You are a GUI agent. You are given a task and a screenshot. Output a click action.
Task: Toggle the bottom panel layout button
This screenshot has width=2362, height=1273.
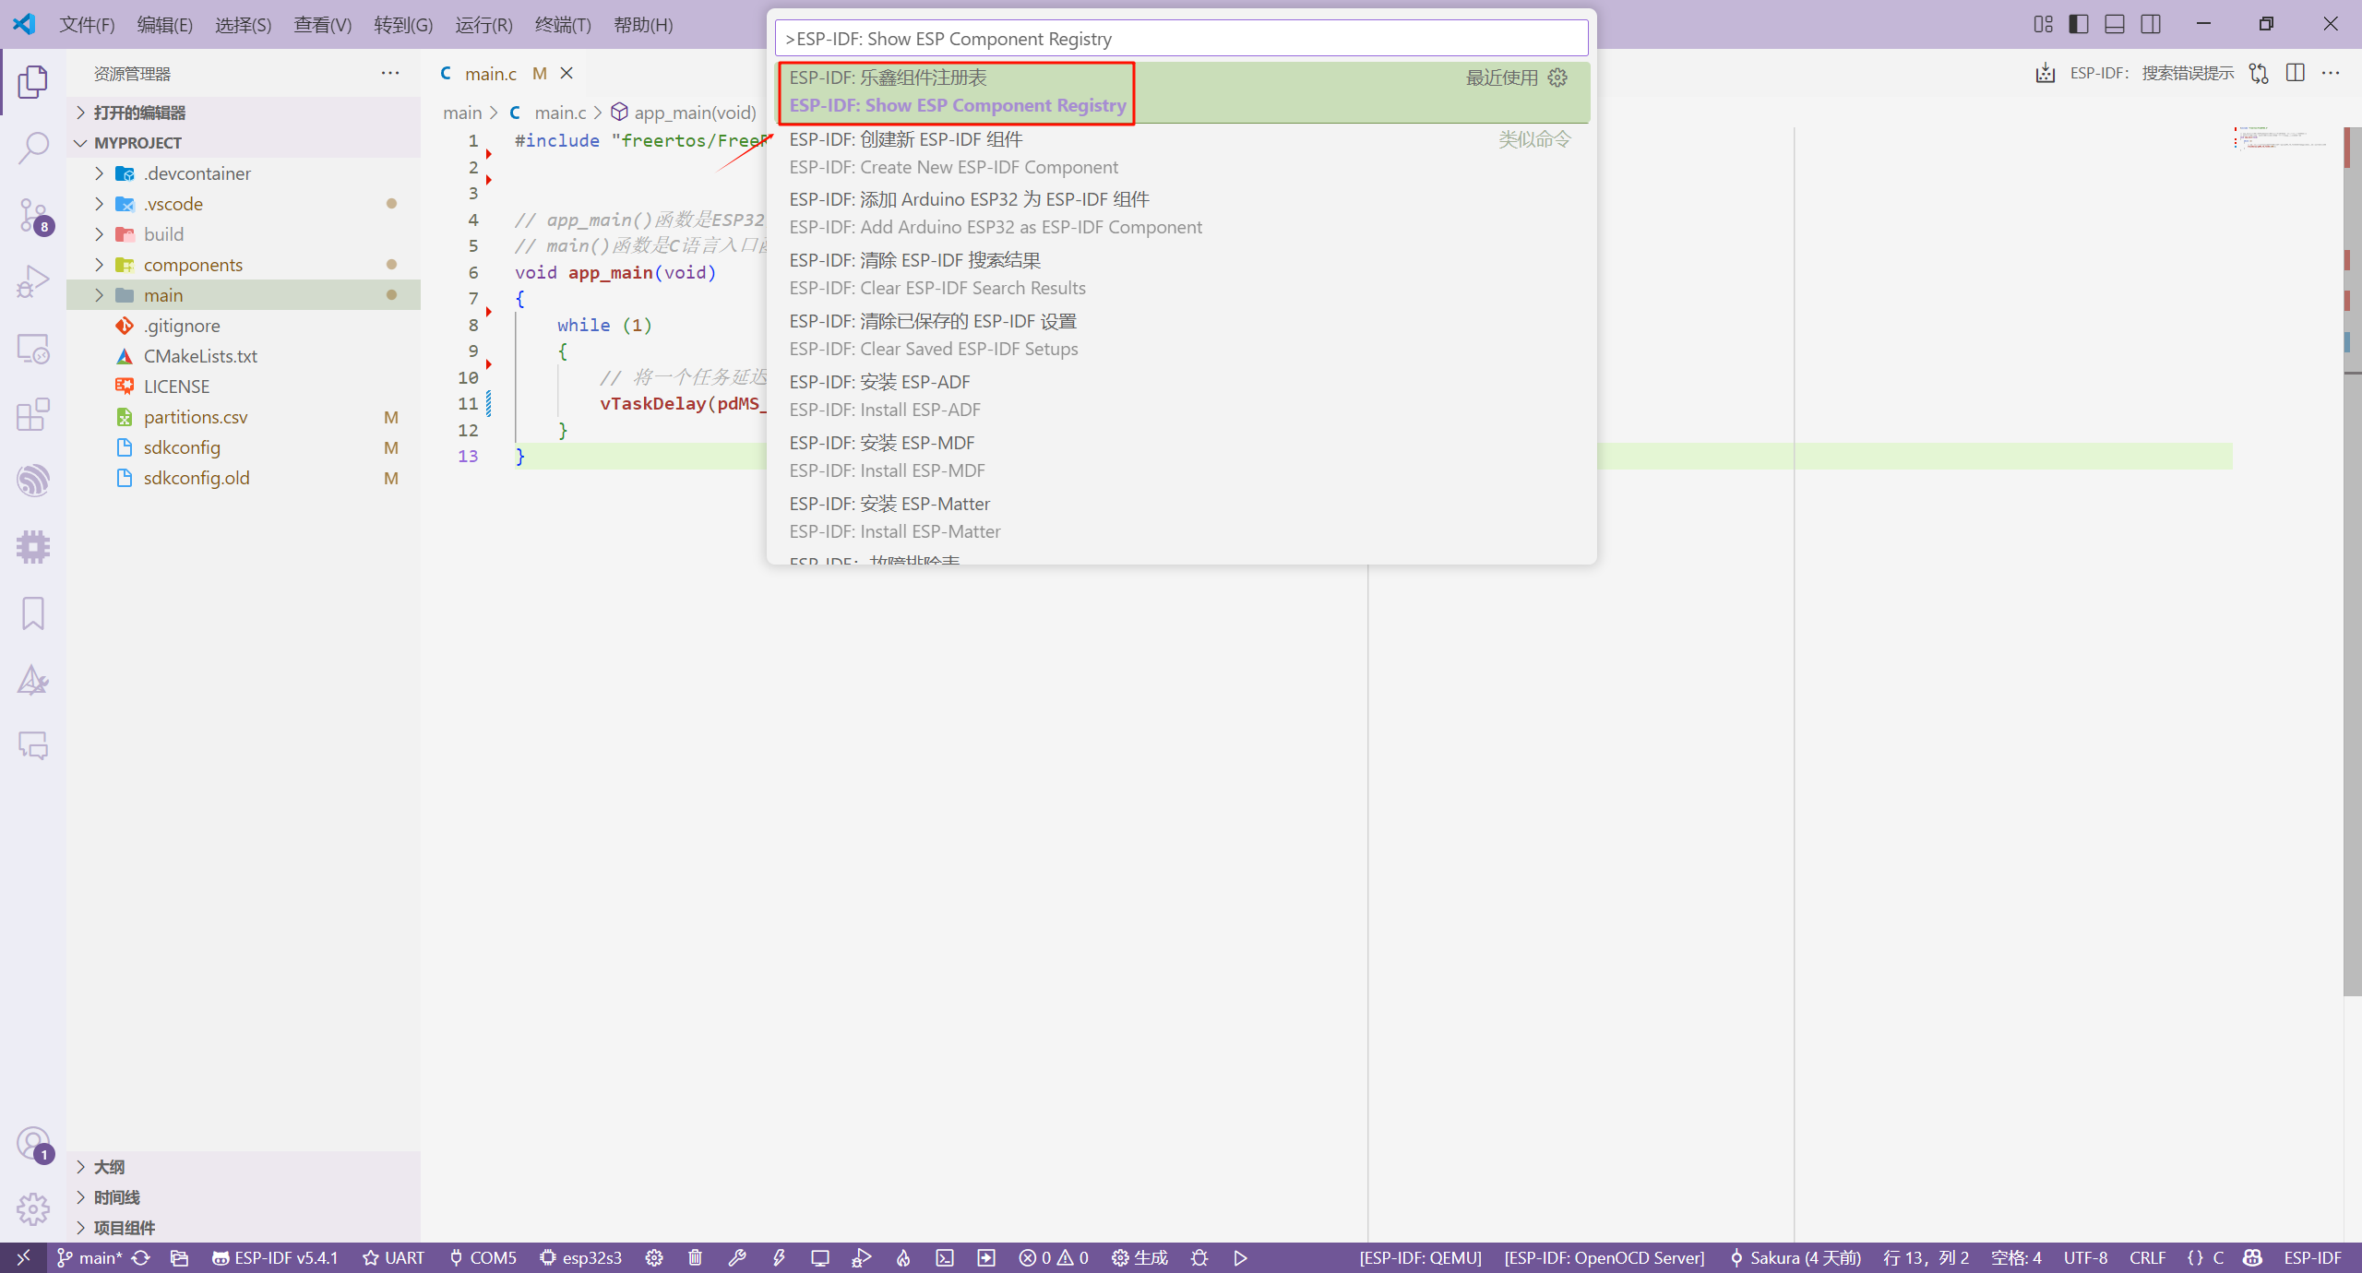point(2115,24)
